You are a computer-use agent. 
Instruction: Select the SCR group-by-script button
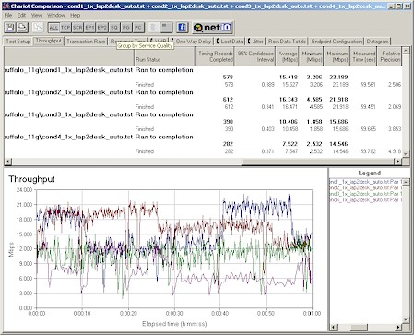(x=77, y=28)
